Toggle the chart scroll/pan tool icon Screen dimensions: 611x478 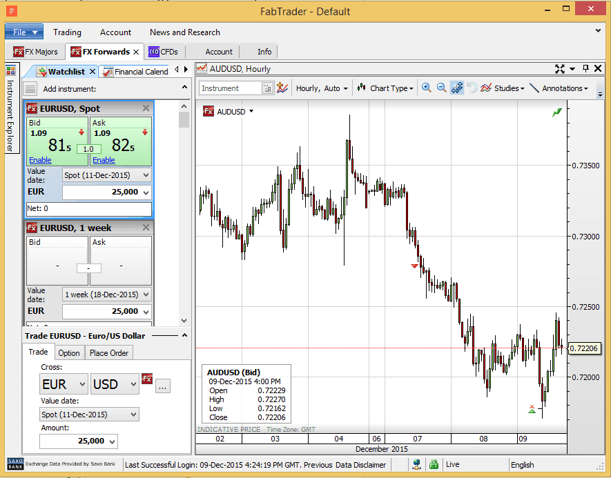click(x=456, y=88)
